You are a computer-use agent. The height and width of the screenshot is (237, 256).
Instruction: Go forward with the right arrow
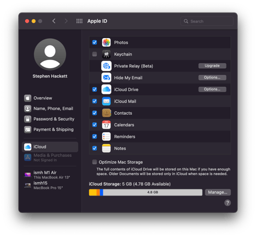tap(66, 21)
